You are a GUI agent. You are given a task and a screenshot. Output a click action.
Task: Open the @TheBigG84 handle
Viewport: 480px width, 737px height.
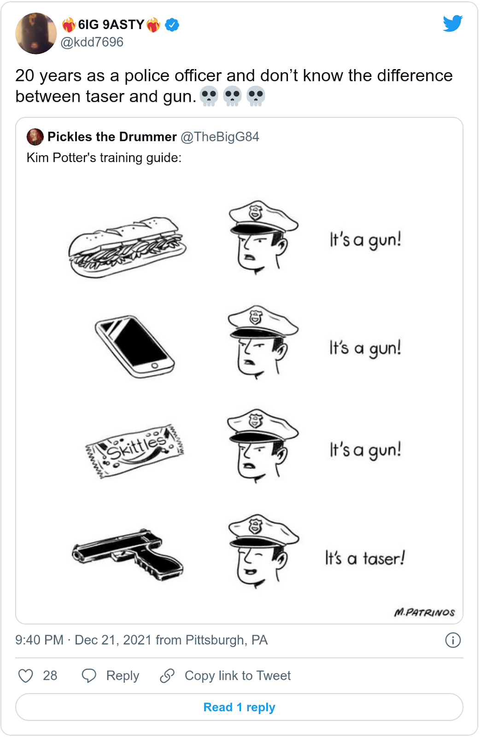pos(220,137)
